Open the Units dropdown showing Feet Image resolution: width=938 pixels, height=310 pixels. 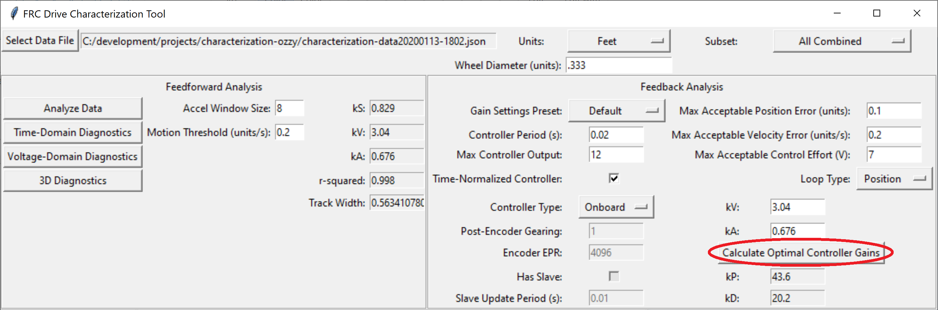[x=619, y=41]
